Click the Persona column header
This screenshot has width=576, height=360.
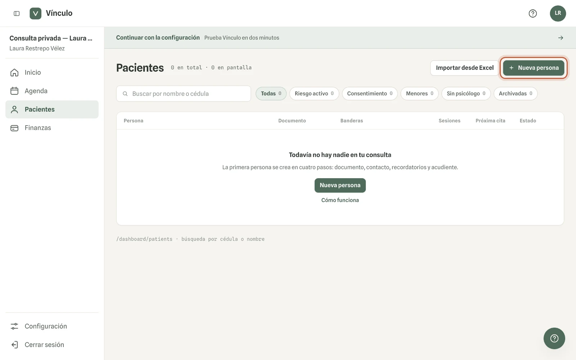(134, 121)
